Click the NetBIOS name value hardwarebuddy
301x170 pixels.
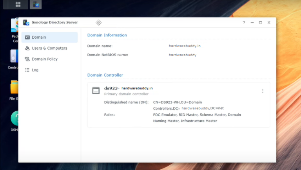(183, 55)
